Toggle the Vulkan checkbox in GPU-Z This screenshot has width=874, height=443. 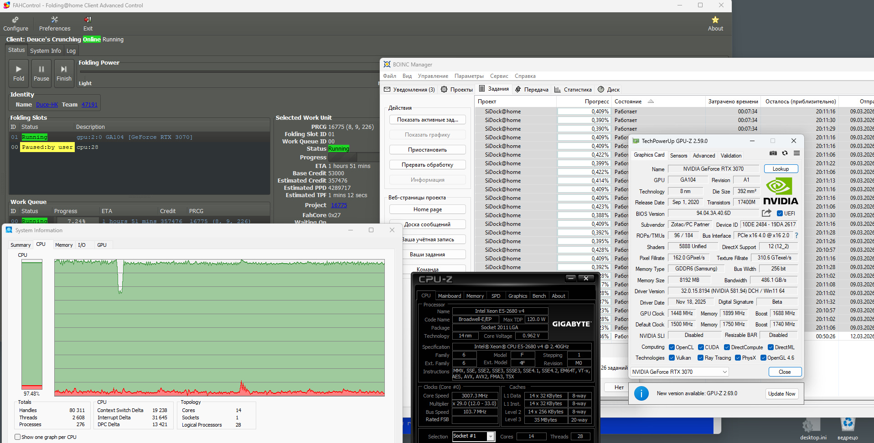tap(672, 357)
